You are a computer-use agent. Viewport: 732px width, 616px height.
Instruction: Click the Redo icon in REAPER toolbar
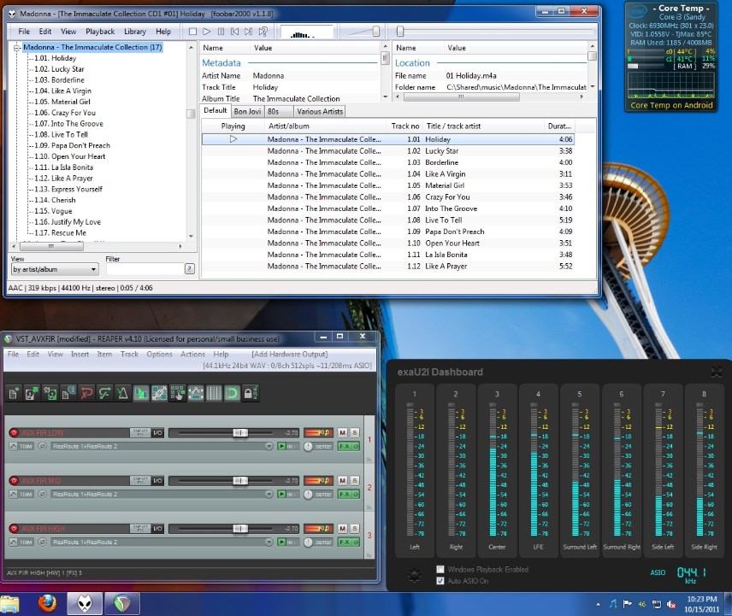tap(104, 393)
